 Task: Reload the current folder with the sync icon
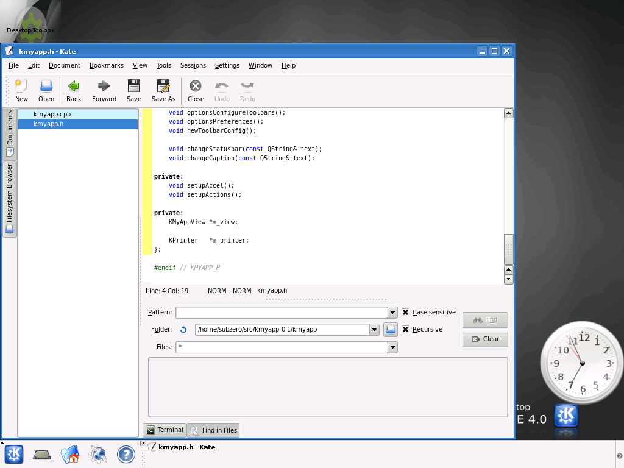(x=183, y=330)
